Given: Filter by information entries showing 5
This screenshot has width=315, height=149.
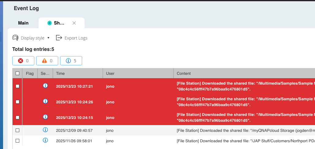Looking at the screenshot, I should click(x=71, y=61).
